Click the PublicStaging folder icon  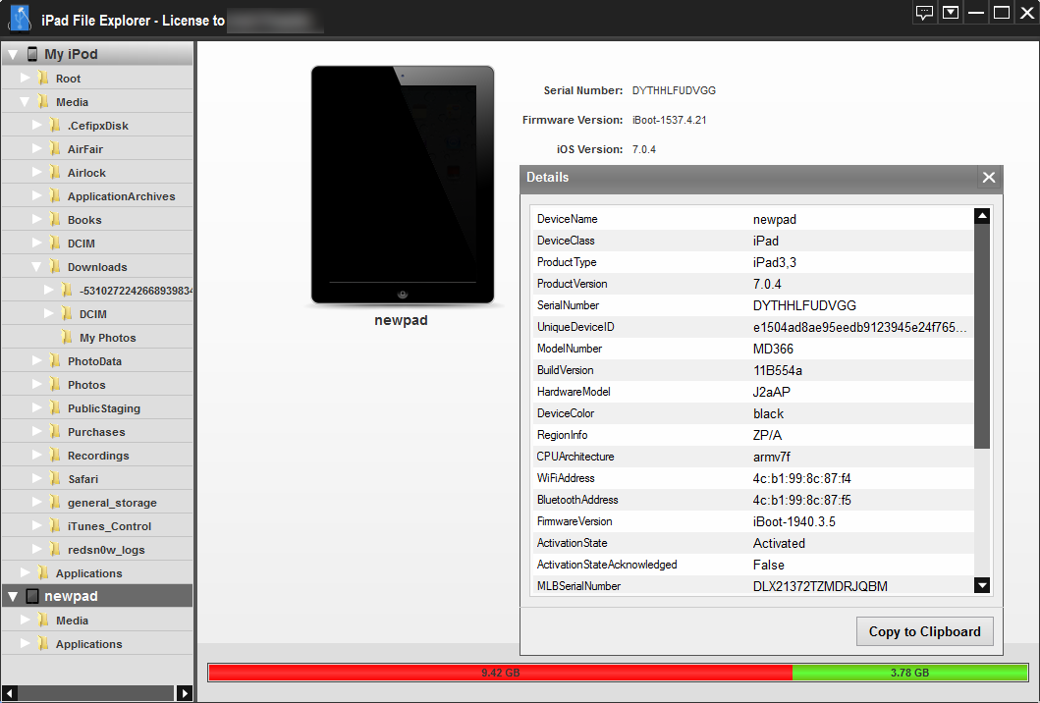click(55, 407)
